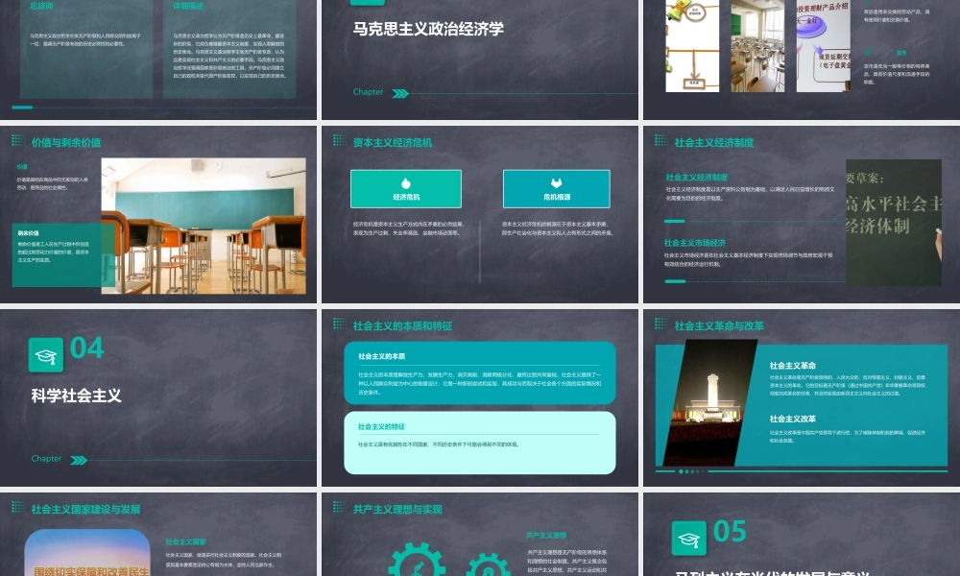The height and width of the screenshot is (576, 960).
Task: Click the 社会主义国家 subheading
Action: [x=185, y=541]
